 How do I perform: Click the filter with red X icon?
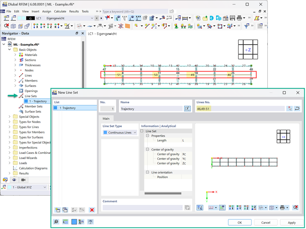pos(107,18)
